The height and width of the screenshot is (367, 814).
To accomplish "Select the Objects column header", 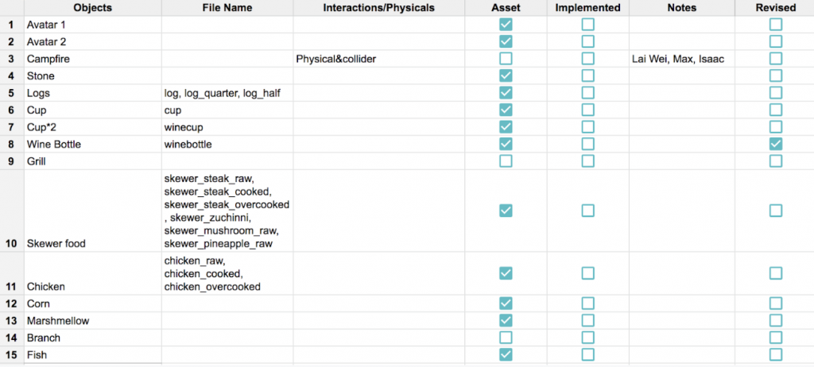I will 92,8.
